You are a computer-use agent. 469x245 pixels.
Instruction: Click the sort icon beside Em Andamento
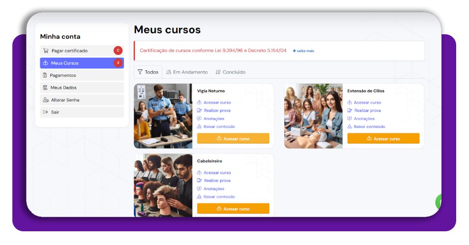click(169, 72)
